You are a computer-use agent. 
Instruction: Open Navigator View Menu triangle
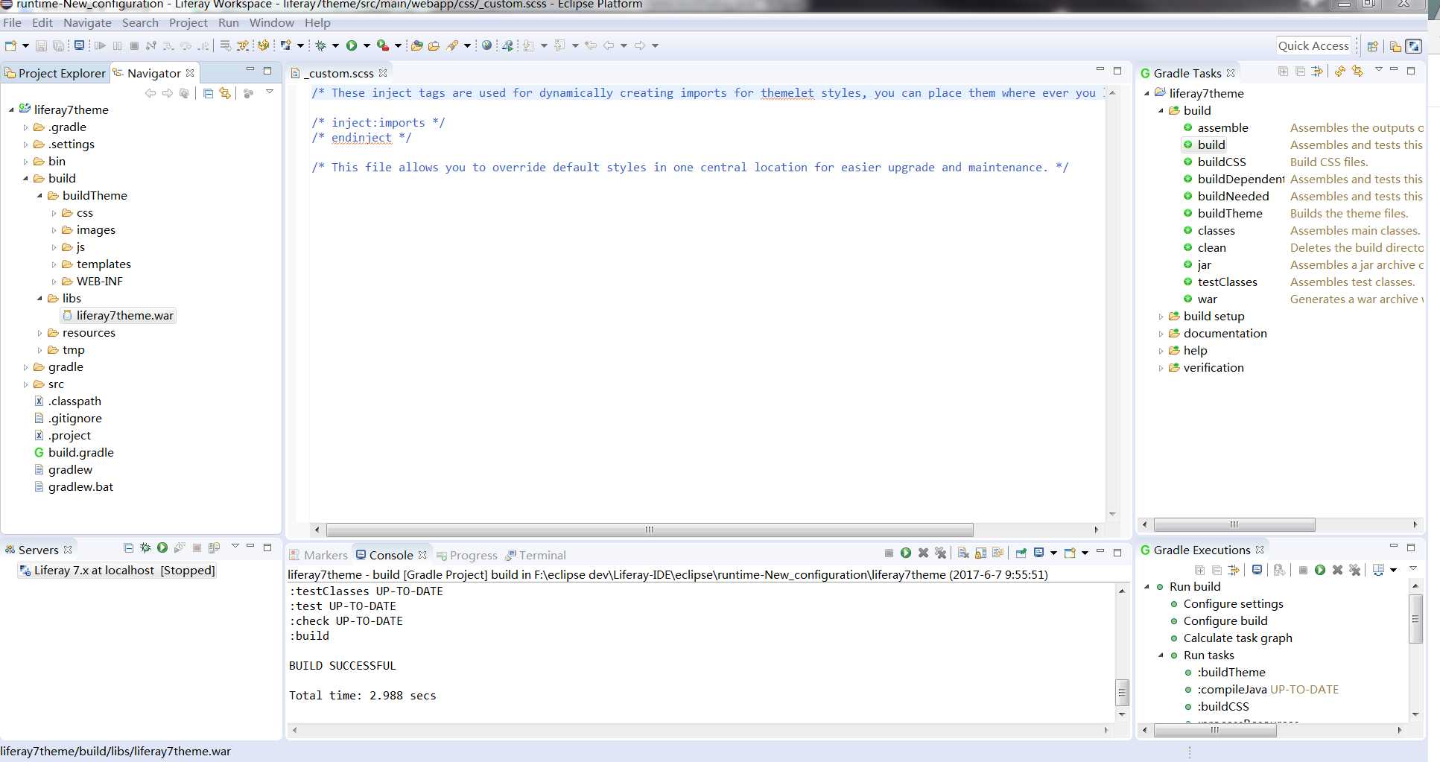click(x=270, y=92)
